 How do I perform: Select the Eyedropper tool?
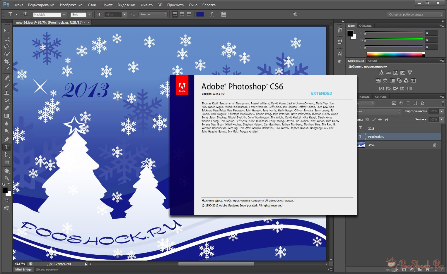click(6, 69)
